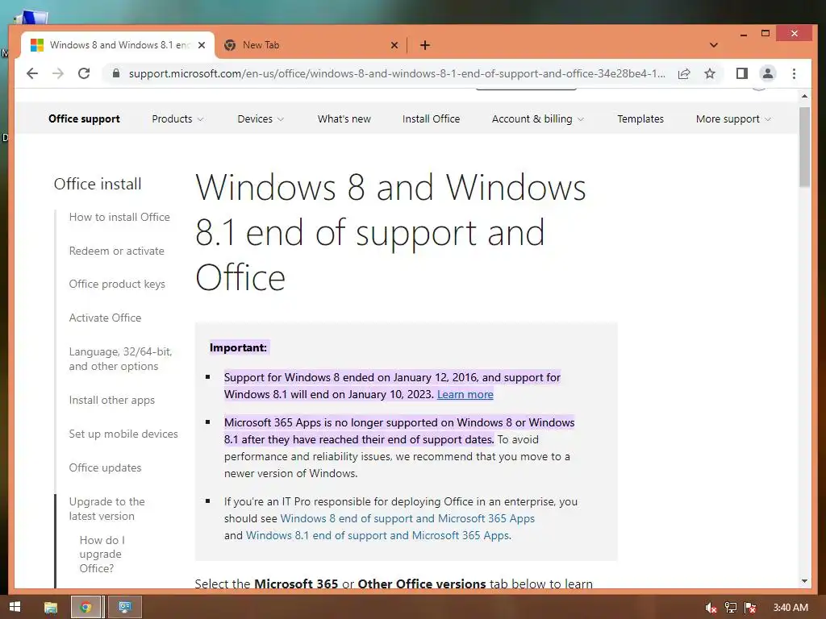
Task: Open the Windows Start button
Action: 15,607
